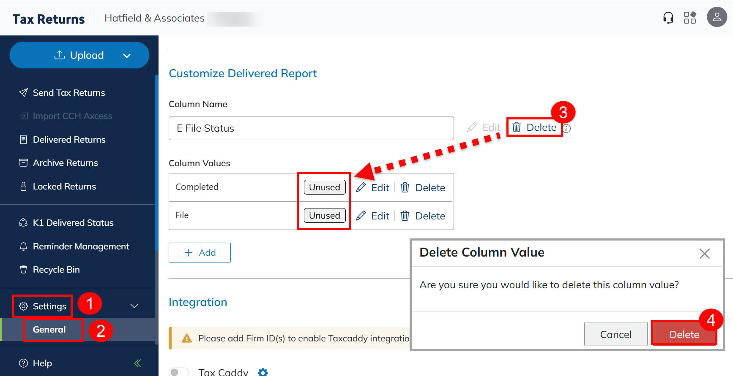Open Tax Caddy gear settings icon
This screenshot has width=733, height=376.
click(x=263, y=372)
